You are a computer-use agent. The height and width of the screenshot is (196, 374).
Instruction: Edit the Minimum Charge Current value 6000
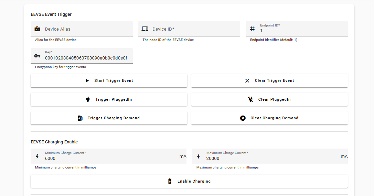110,159
